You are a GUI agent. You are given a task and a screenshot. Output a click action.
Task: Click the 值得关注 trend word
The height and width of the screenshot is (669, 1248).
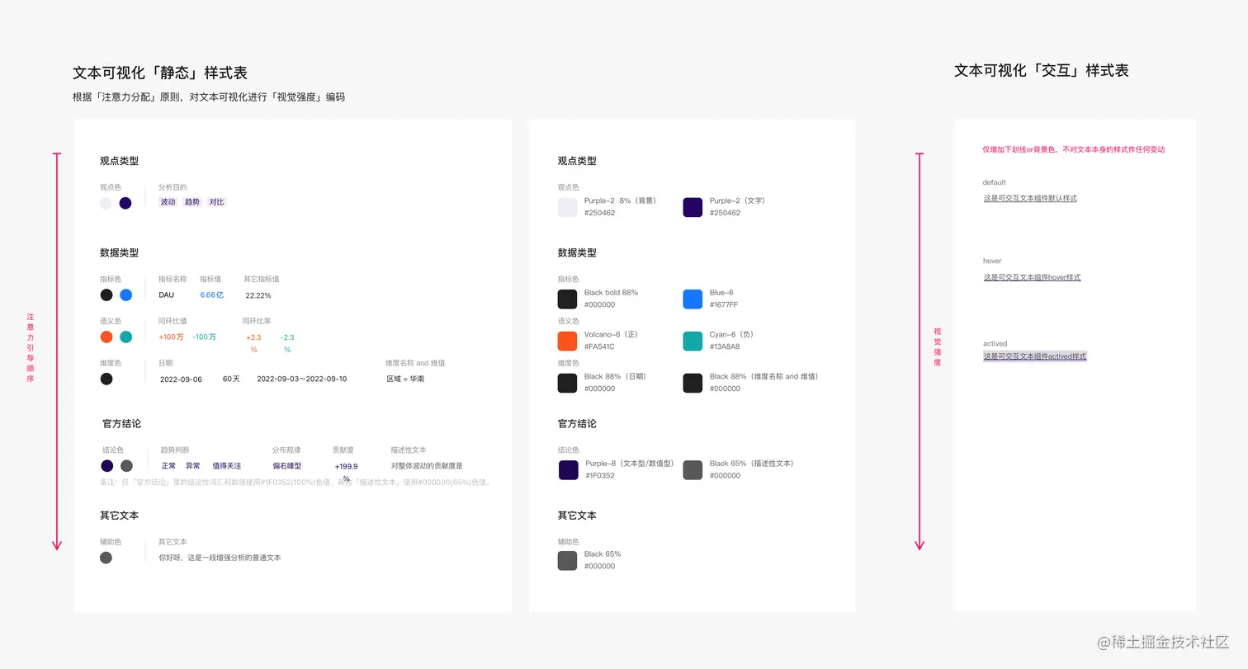tap(227, 466)
